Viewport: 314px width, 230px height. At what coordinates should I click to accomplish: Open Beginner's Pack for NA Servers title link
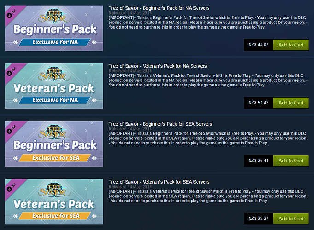coord(159,8)
